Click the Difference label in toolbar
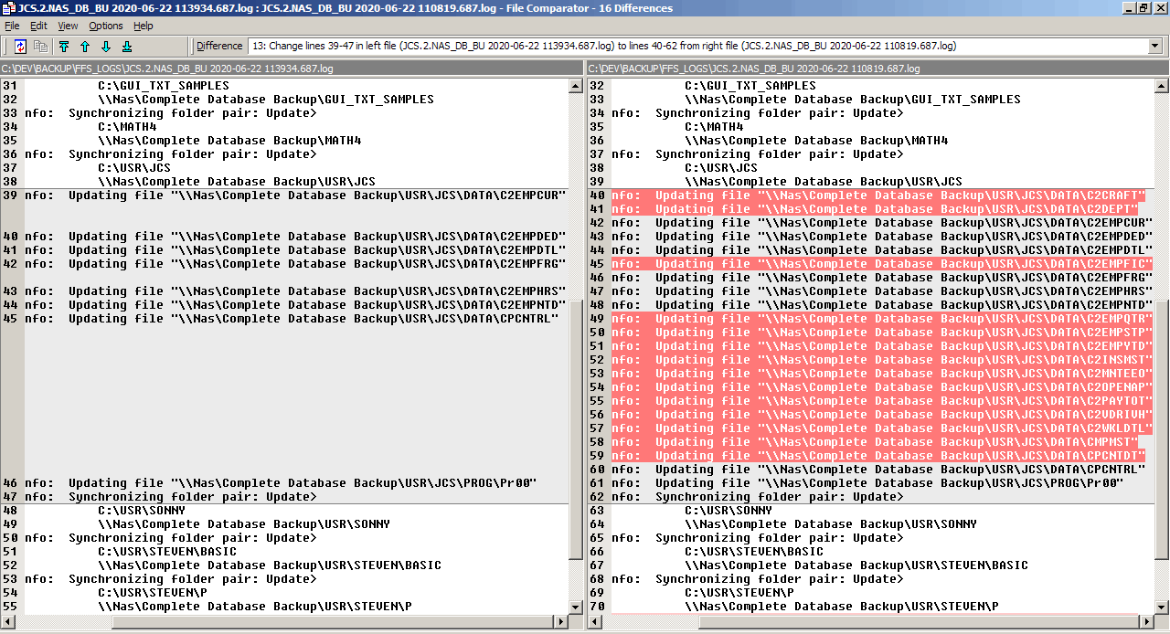Screen dimensions: 1170x634 click(x=219, y=46)
